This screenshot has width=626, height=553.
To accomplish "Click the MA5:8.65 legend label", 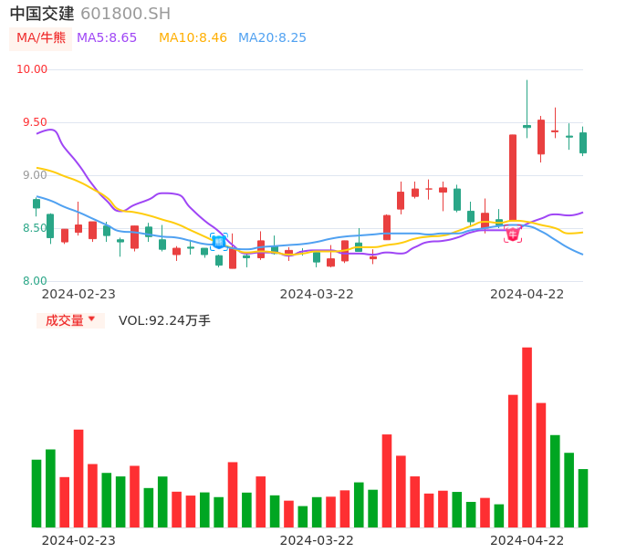I will click(107, 38).
